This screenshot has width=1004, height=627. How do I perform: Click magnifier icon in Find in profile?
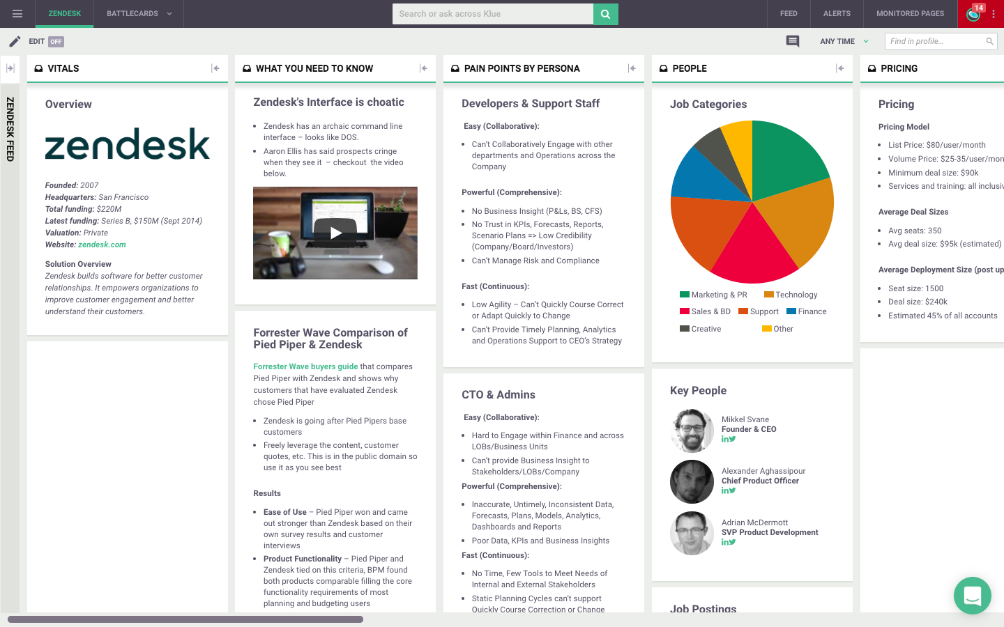coord(989,41)
